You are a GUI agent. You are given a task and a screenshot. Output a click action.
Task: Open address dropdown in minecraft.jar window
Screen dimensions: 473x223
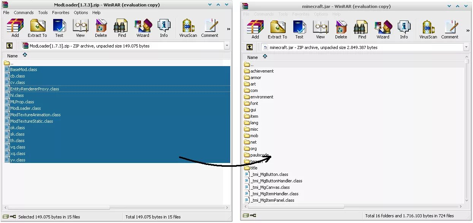coord(467,47)
